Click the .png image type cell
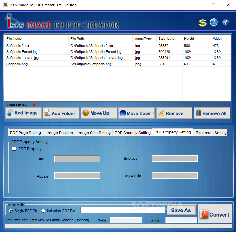236x232 pixels. pyautogui.click(x=138, y=64)
